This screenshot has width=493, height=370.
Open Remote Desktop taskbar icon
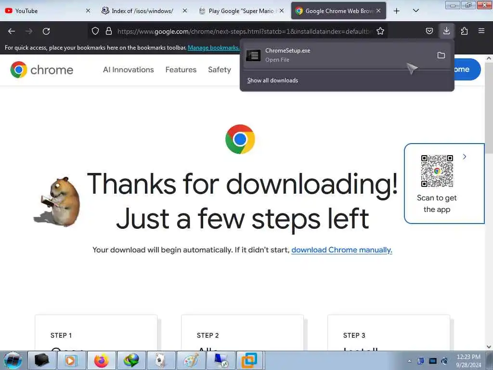point(221,360)
